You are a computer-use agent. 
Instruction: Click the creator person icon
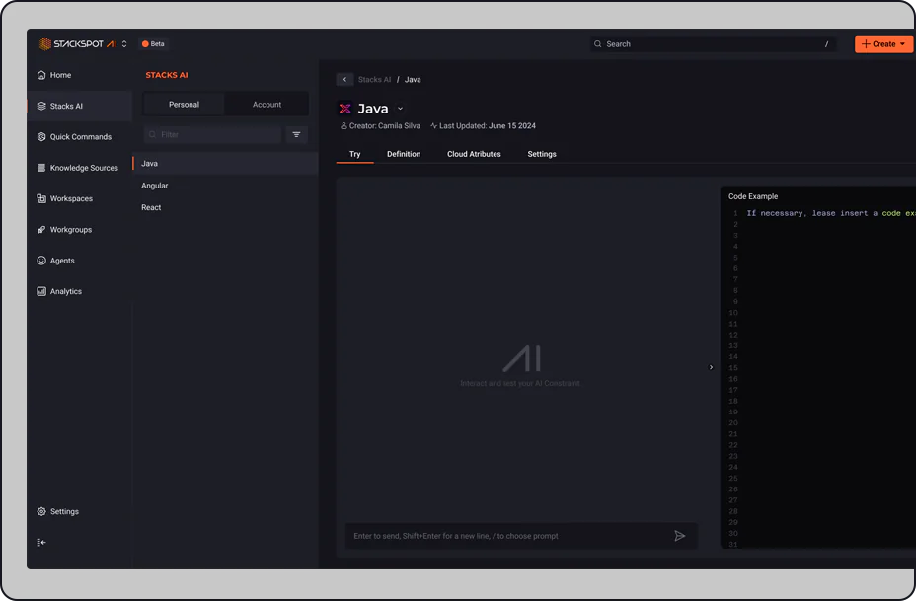pyautogui.click(x=343, y=125)
